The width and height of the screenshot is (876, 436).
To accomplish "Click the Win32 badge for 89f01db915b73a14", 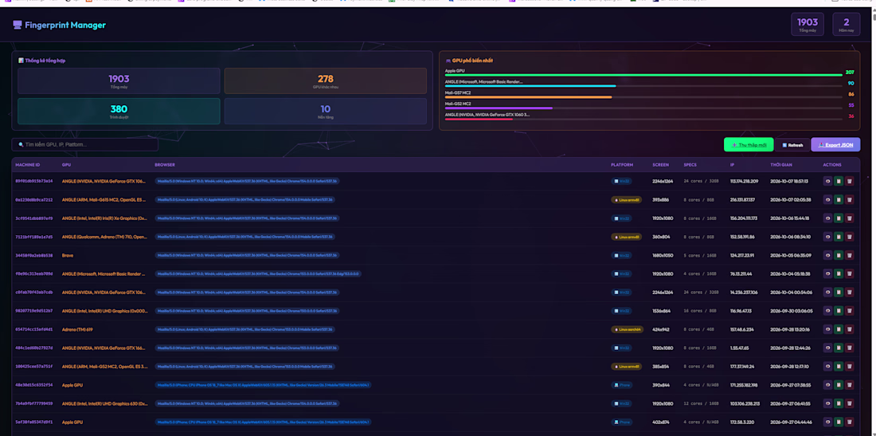I will pos(621,181).
